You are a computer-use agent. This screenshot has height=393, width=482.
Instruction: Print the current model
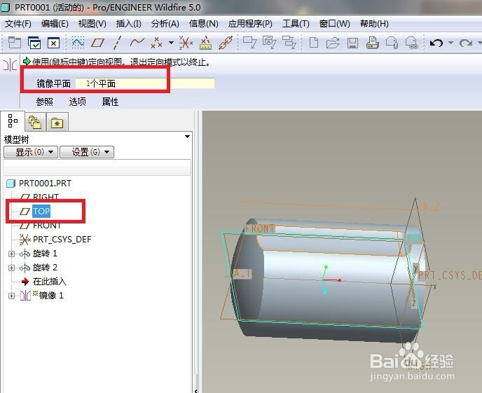pyautogui.click(x=372, y=43)
